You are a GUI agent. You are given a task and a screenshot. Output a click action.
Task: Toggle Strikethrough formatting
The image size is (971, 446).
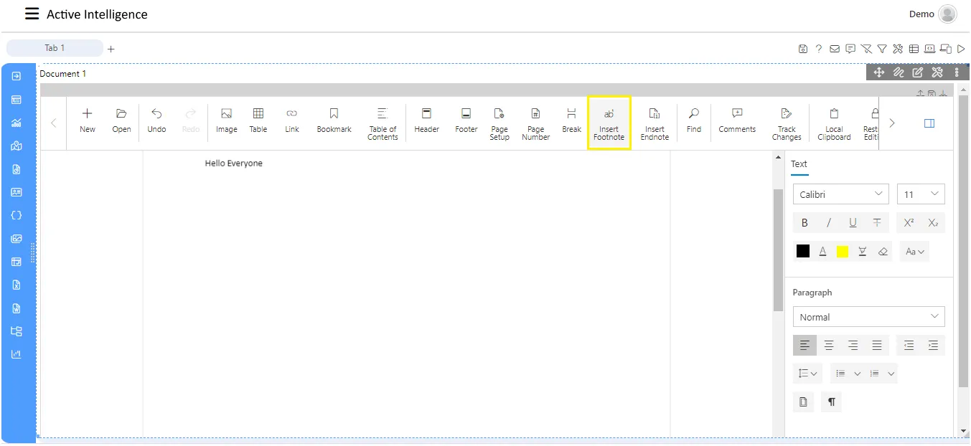877,223
